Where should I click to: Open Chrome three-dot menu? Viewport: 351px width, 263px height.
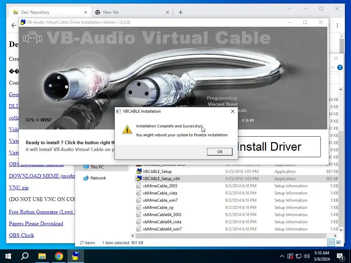coord(337,25)
